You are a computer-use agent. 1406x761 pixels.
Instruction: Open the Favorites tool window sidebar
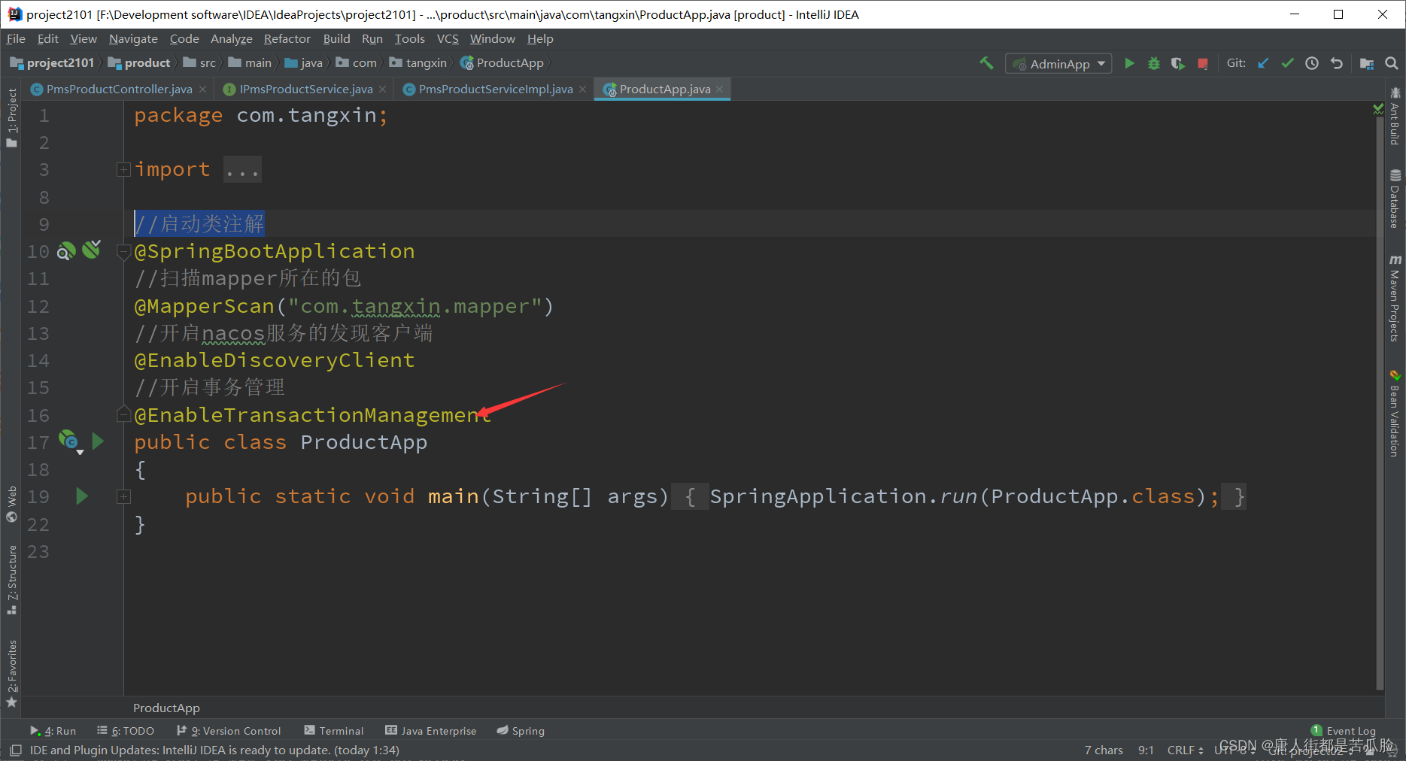[x=12, y=674]
